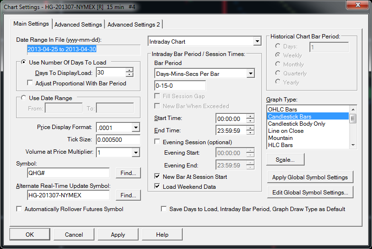372x249 pixels.
Task: Open the Help button
Action: (162, 234)
